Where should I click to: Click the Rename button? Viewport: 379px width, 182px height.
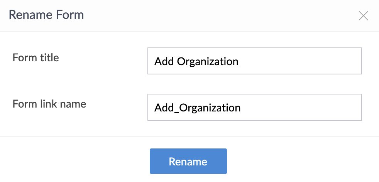coord(188,161)
